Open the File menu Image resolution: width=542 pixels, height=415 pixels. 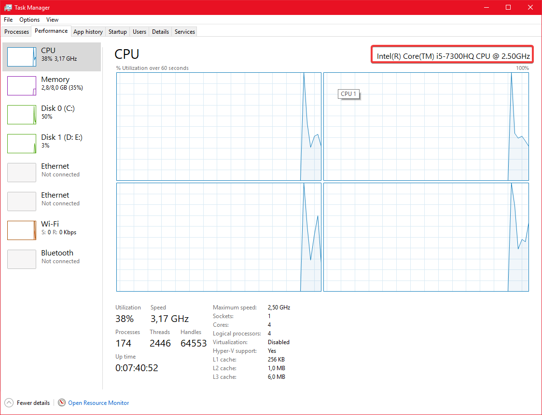(x=8, y=20)
